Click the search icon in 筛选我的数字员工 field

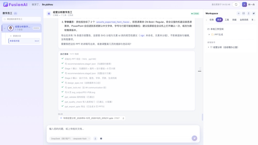5,19
